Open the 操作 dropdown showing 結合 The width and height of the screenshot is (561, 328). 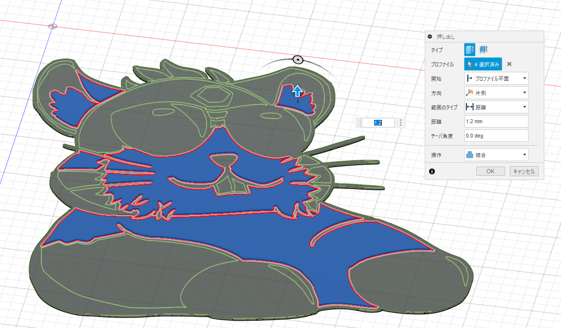click(x=496, y=155)
